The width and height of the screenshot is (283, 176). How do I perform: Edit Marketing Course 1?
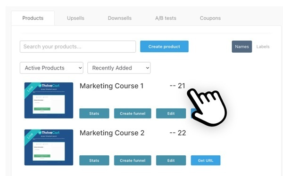(x=171, y=113)
